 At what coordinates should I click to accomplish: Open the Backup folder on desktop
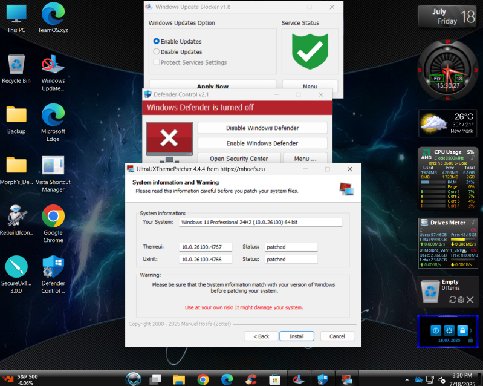(x=16, y=120)
